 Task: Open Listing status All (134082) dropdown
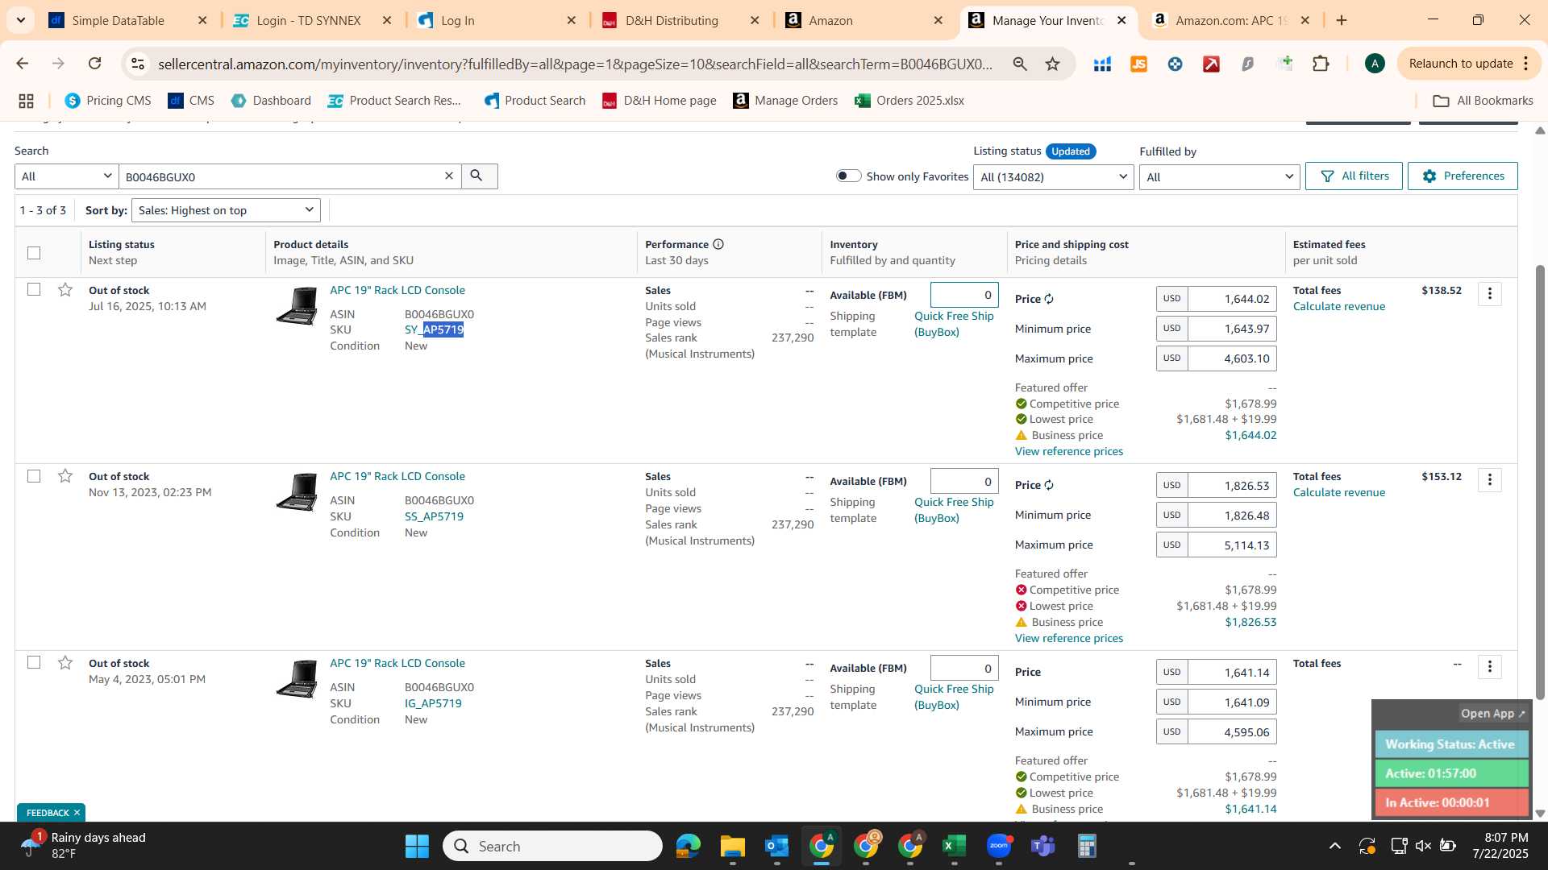click(1053, 177)
